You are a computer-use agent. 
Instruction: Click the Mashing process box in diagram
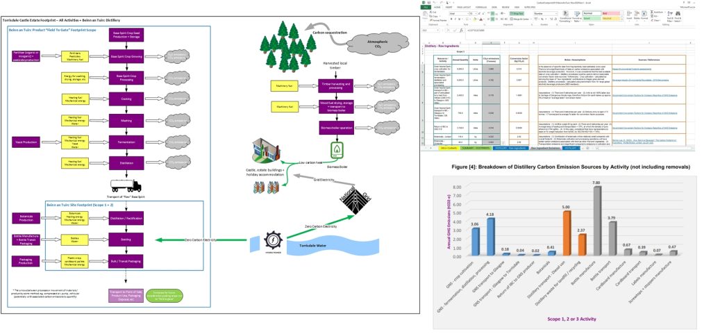[126, 121]
